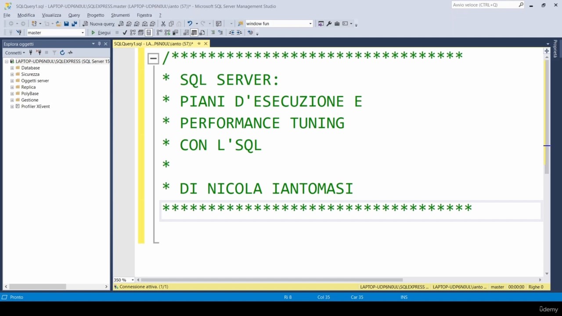Click the Display Estimated Execution Plan icon
The image size is (562, 316).
pos(133,32)
